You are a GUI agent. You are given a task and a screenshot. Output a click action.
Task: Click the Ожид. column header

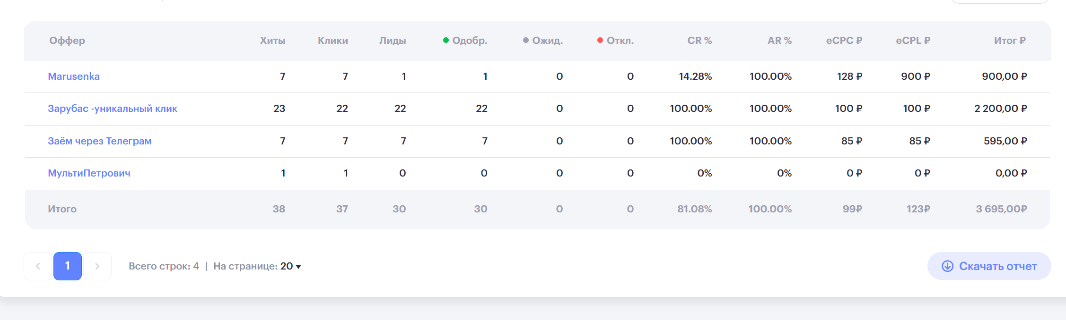pos(543,41)
